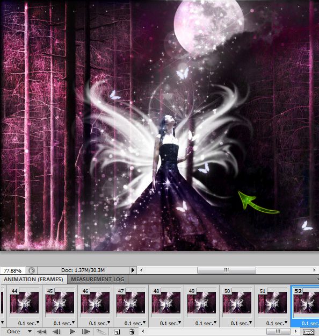Image resolution: width=319 pixels, height=336 pixels.
Task: Click the status bar preview icon
Action: pos(32,270)
